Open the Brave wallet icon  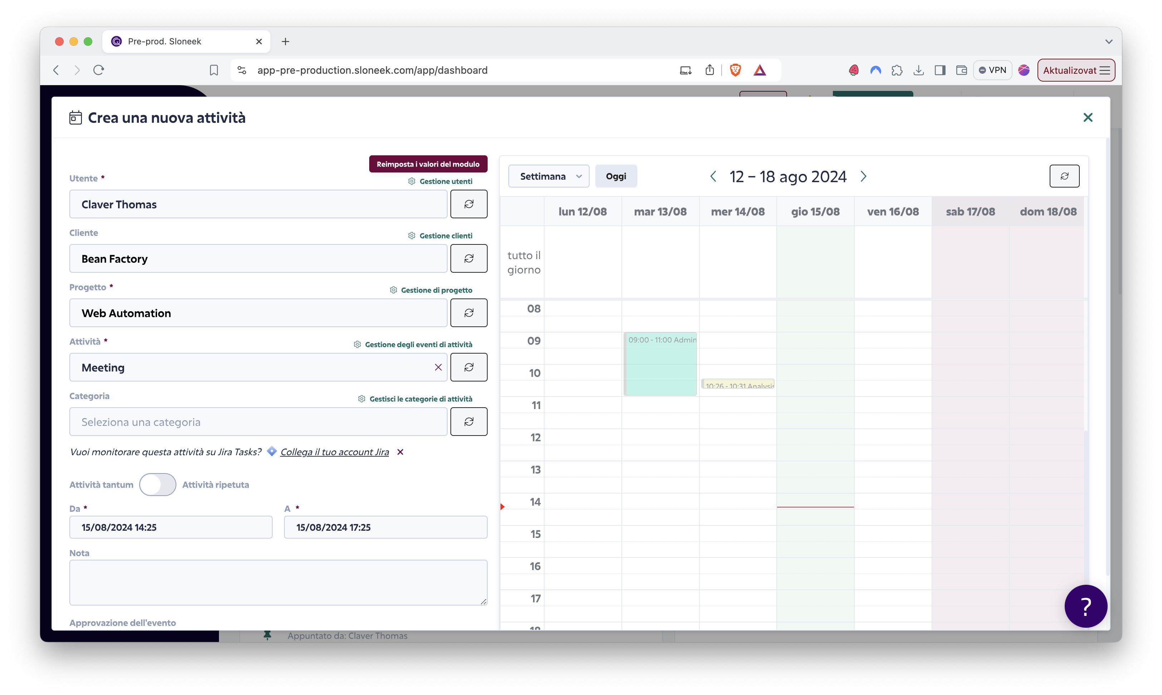pyautogui.click(x=962, y=70)
